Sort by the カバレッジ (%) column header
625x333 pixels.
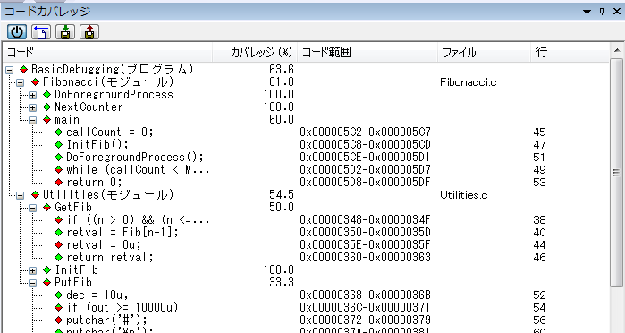(x=255, y=52)
